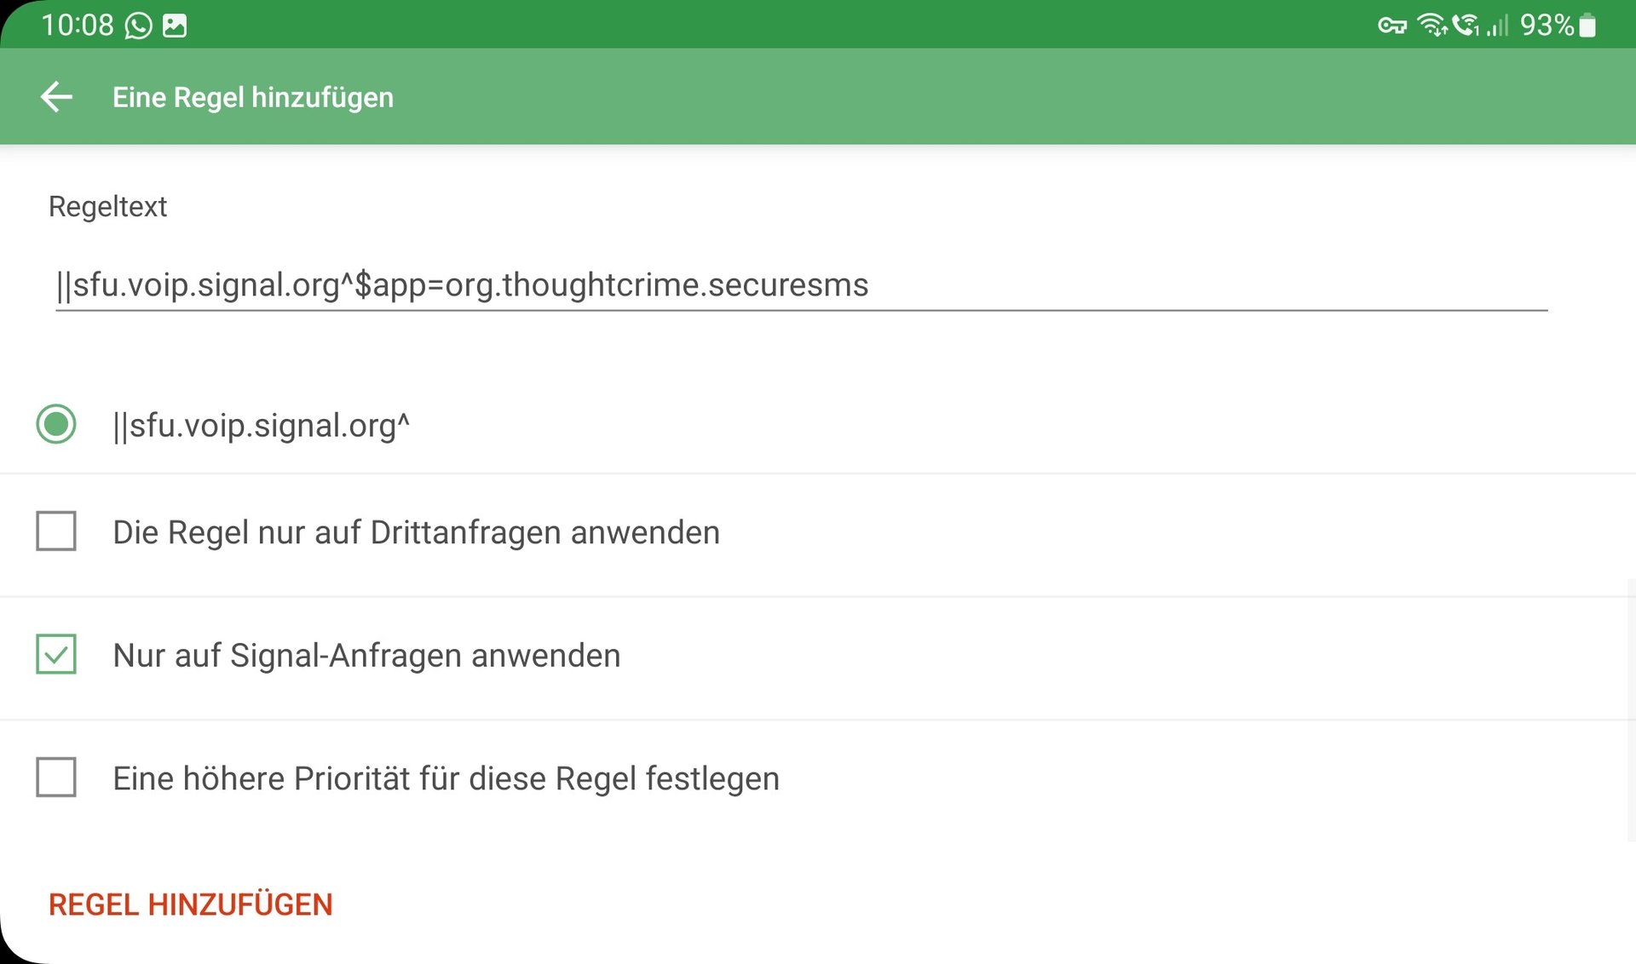Tap the Eine Regel hinzufügen title

tap(253, 97)
